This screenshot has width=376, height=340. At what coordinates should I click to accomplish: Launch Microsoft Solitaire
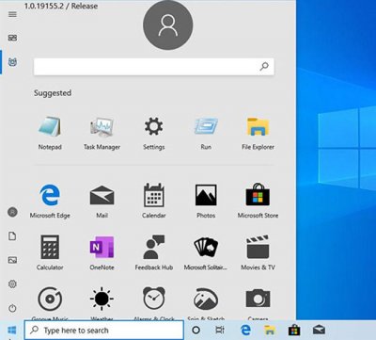pyautogui.click(x=206, y=247)
